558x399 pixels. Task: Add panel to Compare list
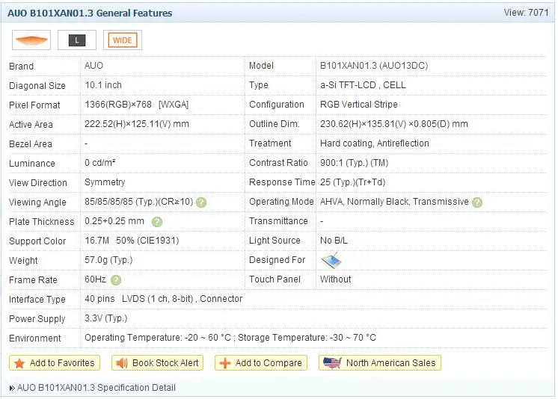pyautogui.click(x=261, y=363)
